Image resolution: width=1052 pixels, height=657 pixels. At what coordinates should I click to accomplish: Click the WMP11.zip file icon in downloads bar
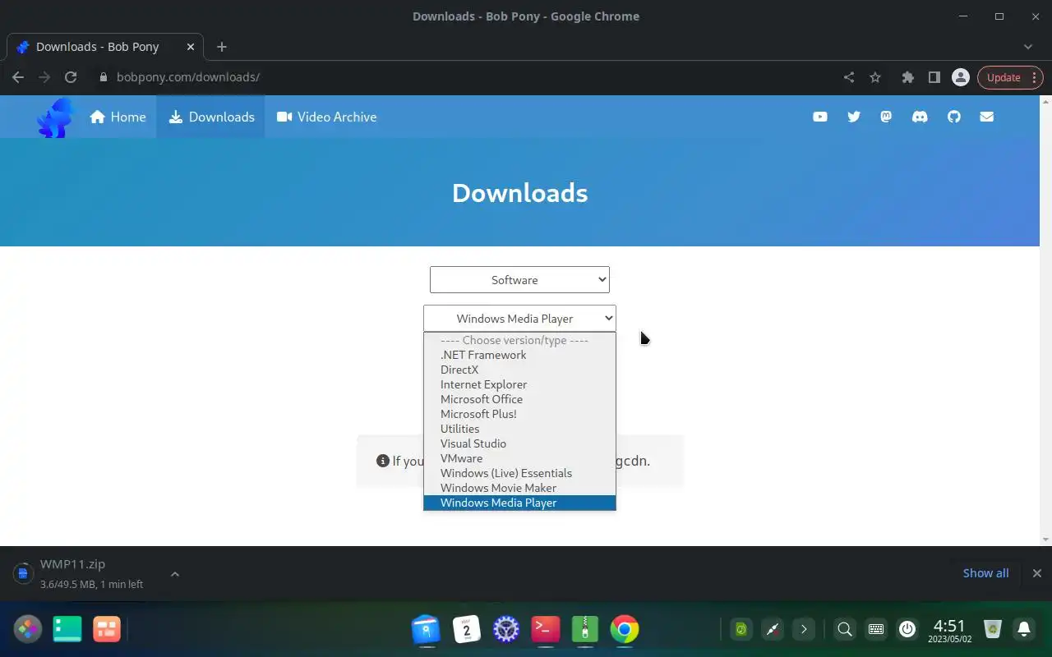(x=22, y=573)
